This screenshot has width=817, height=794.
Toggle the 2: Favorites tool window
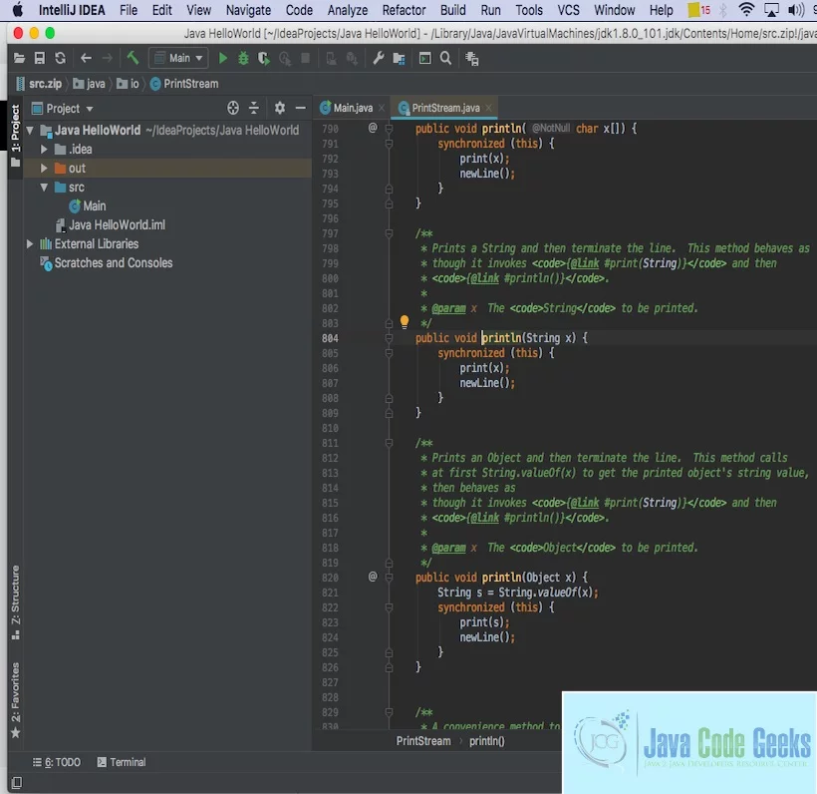15,700
